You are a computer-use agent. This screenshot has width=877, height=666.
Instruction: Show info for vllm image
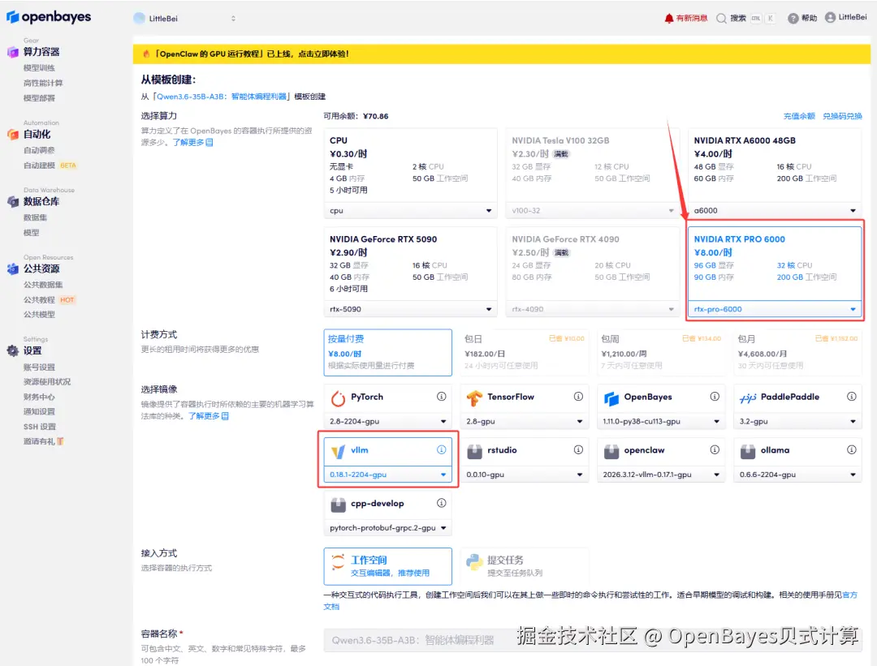(x=441, y=449)
